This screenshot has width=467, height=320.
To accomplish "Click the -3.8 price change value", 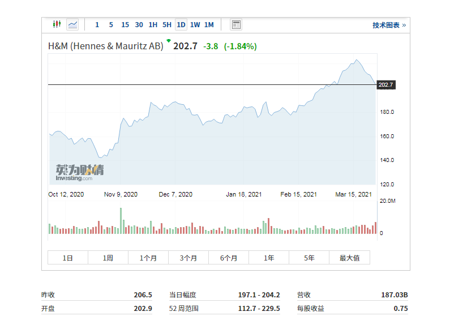I will 211,46.
